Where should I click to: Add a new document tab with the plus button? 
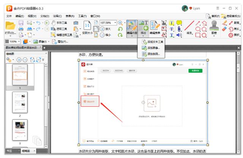pos(44,48)
